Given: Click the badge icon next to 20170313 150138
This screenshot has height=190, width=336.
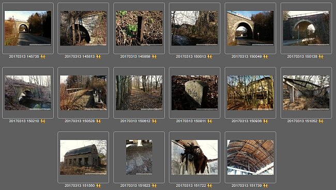Looking at the screenshot, I should [x=321, y=56].
